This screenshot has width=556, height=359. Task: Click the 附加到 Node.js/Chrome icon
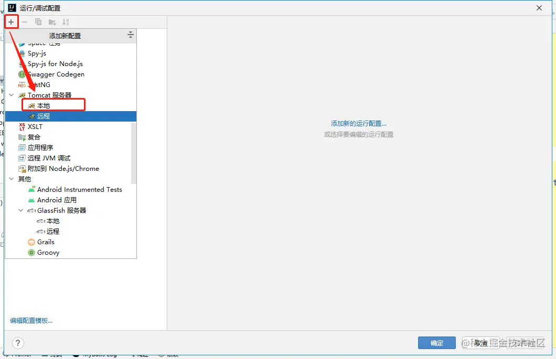(22, 169)
